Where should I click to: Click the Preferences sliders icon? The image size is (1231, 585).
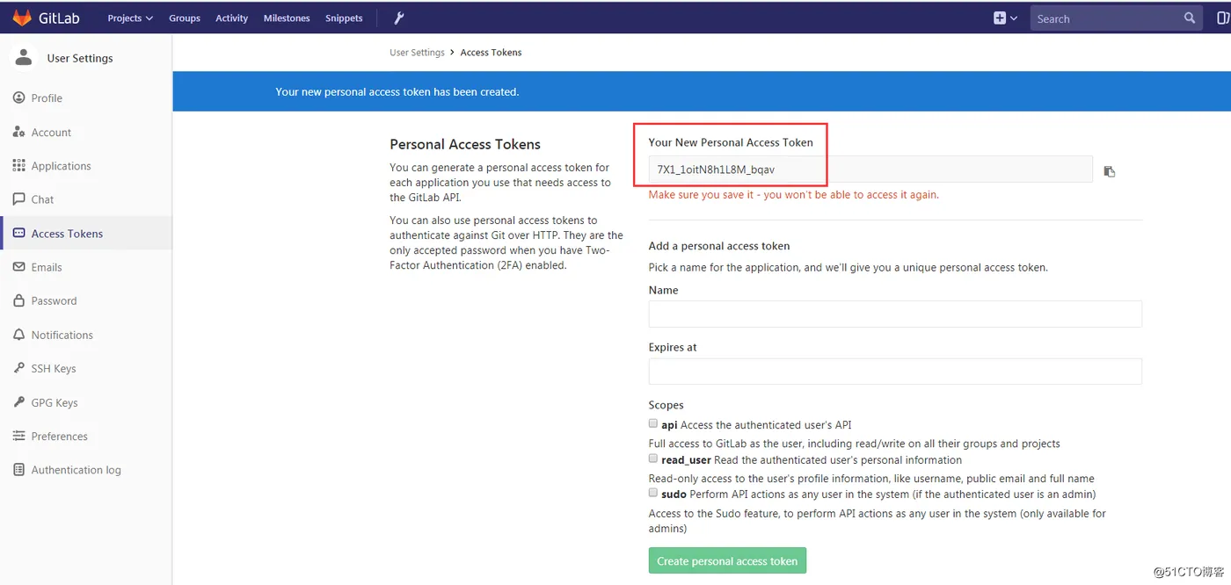19,436
